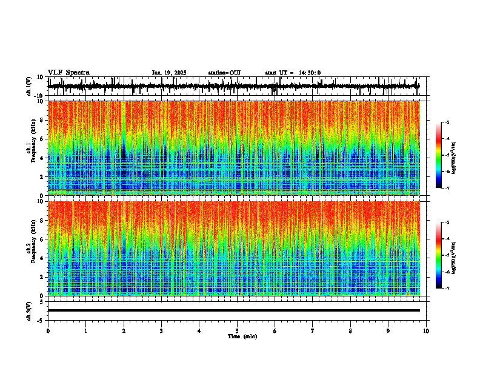Click the "4" kHz tick of ch.1 spectrogram
The height and width of the screenshot is (371, 480).
click(x=42, y=158)
